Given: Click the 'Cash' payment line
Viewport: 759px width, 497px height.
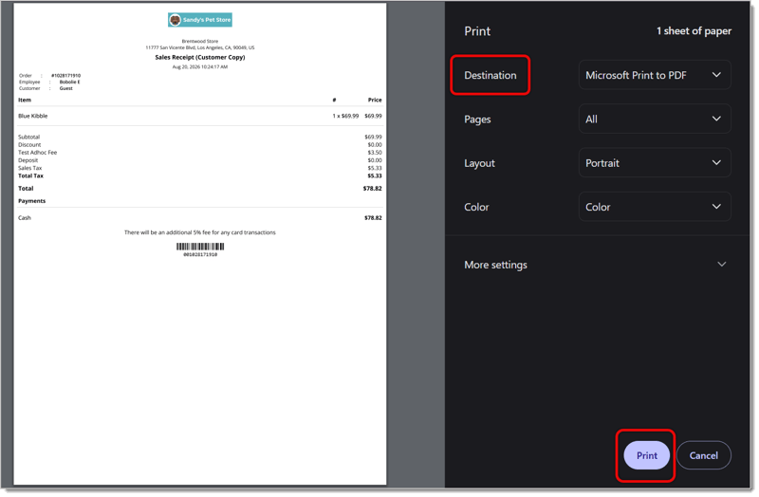Looking at the screenshot, I should coord(201,219).
